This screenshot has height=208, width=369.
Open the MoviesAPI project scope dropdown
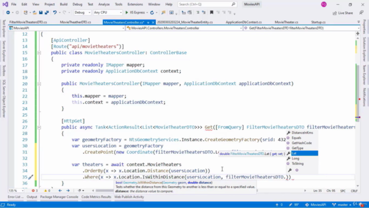click(67, 28)
